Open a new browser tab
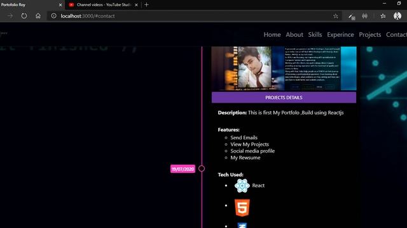The image size is (407, 228). coord(146,4)
